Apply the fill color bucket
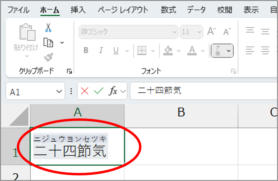The width and height of the screenshot is (278, 181). point(168,51)
